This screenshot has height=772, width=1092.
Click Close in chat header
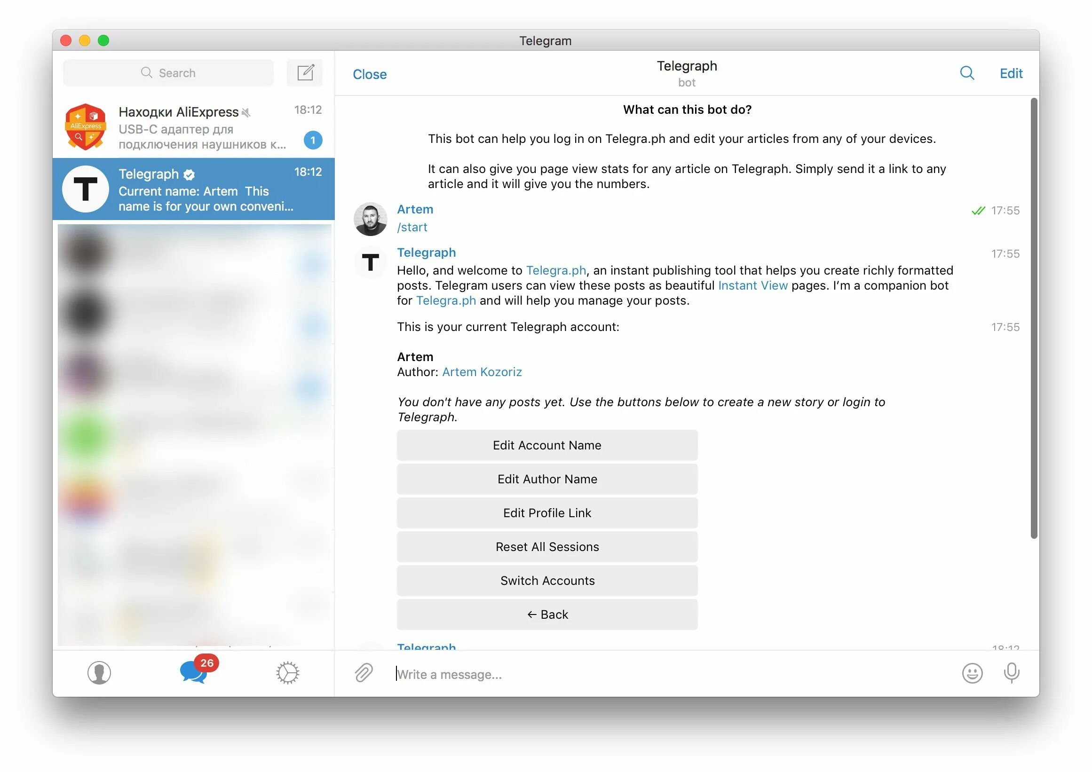370,74
